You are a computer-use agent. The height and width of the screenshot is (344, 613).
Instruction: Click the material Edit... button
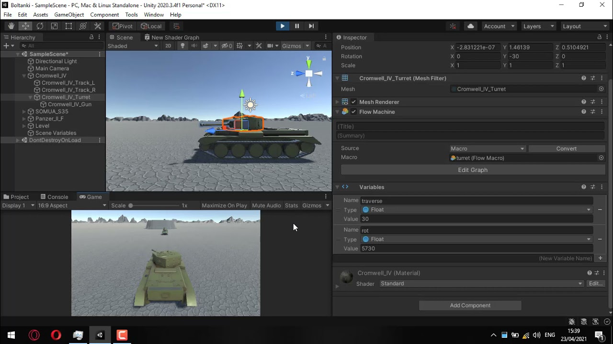[x=595, y=284]
